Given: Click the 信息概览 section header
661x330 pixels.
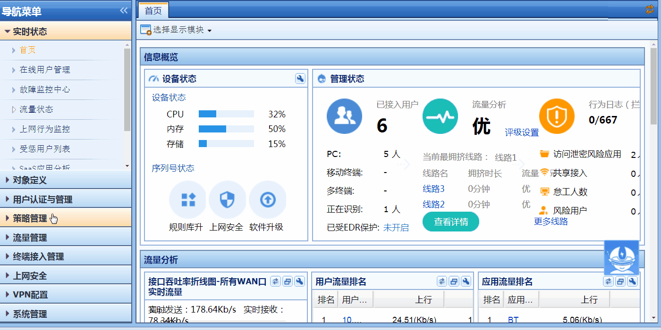Looking at the screenshot, I should pos(392,57).
